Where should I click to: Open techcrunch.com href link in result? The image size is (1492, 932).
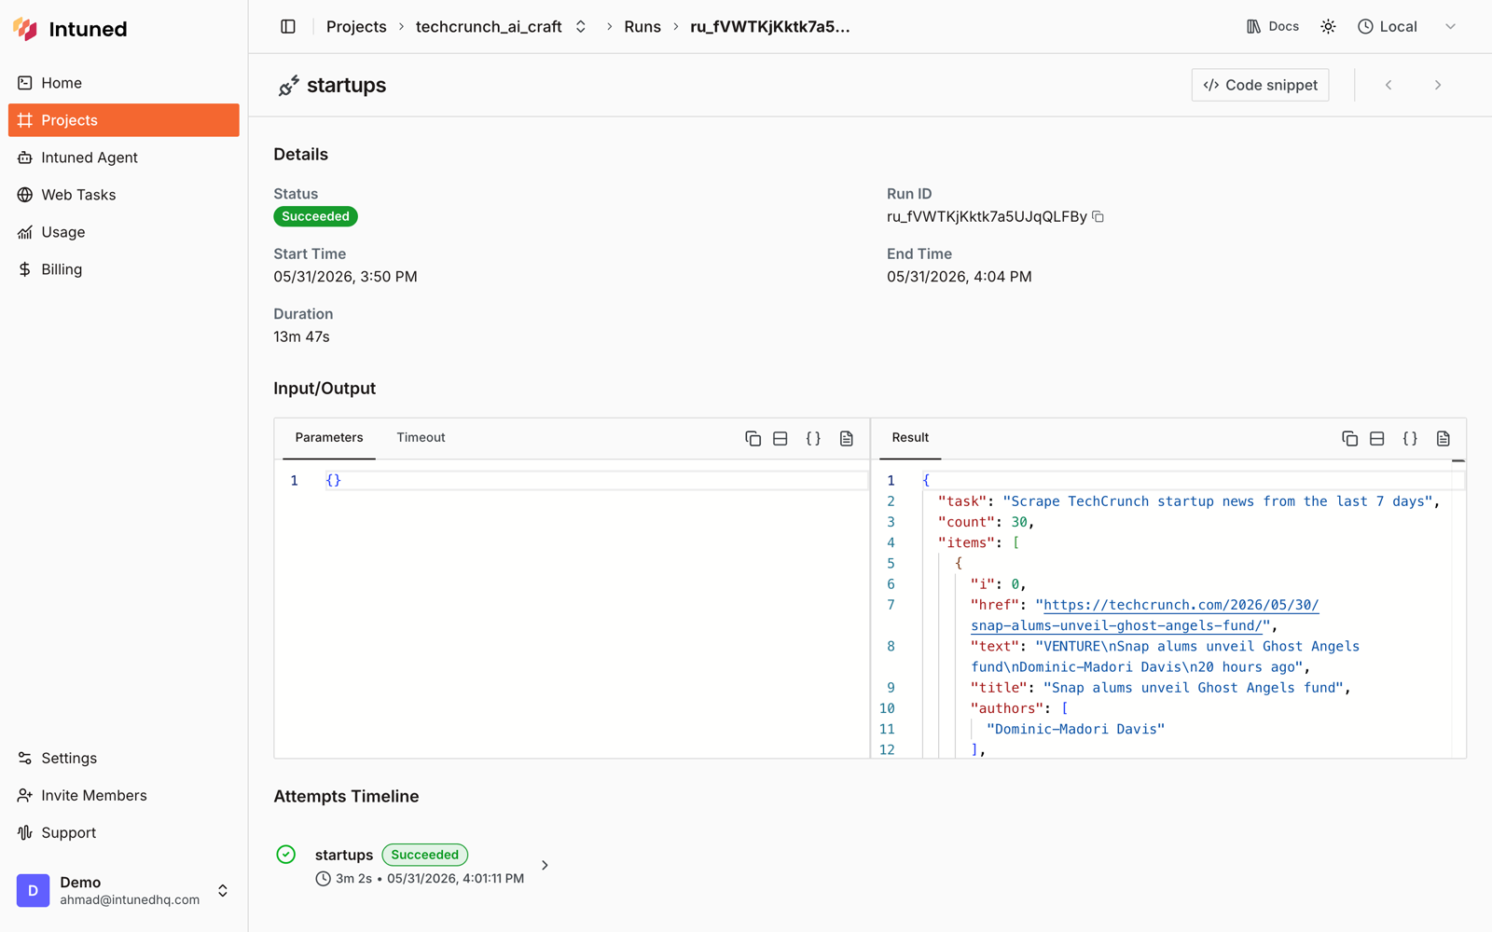1145,615
